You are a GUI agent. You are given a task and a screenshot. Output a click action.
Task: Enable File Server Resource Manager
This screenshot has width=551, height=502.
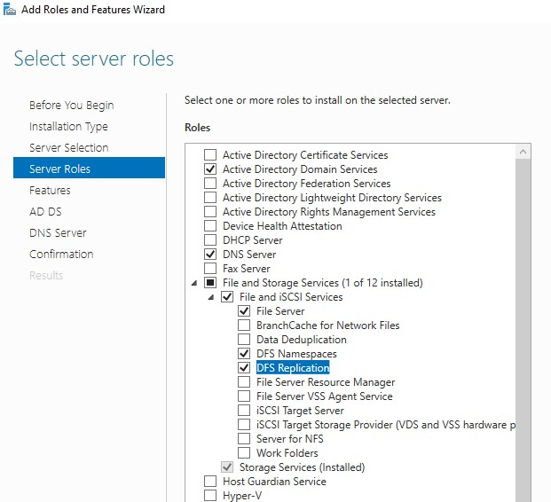pos(244,382)
